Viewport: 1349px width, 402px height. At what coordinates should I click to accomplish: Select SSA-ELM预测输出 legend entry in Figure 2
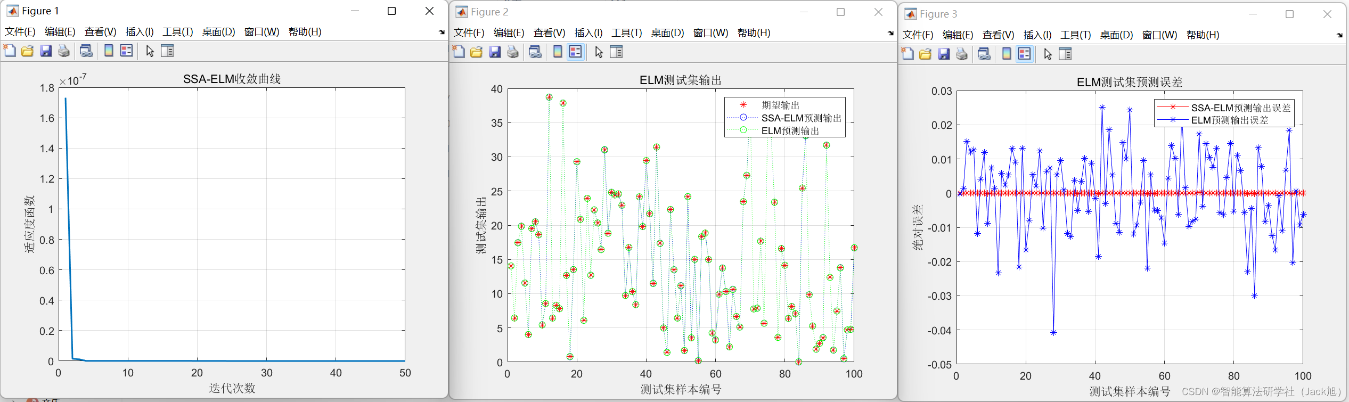[802, 118]
